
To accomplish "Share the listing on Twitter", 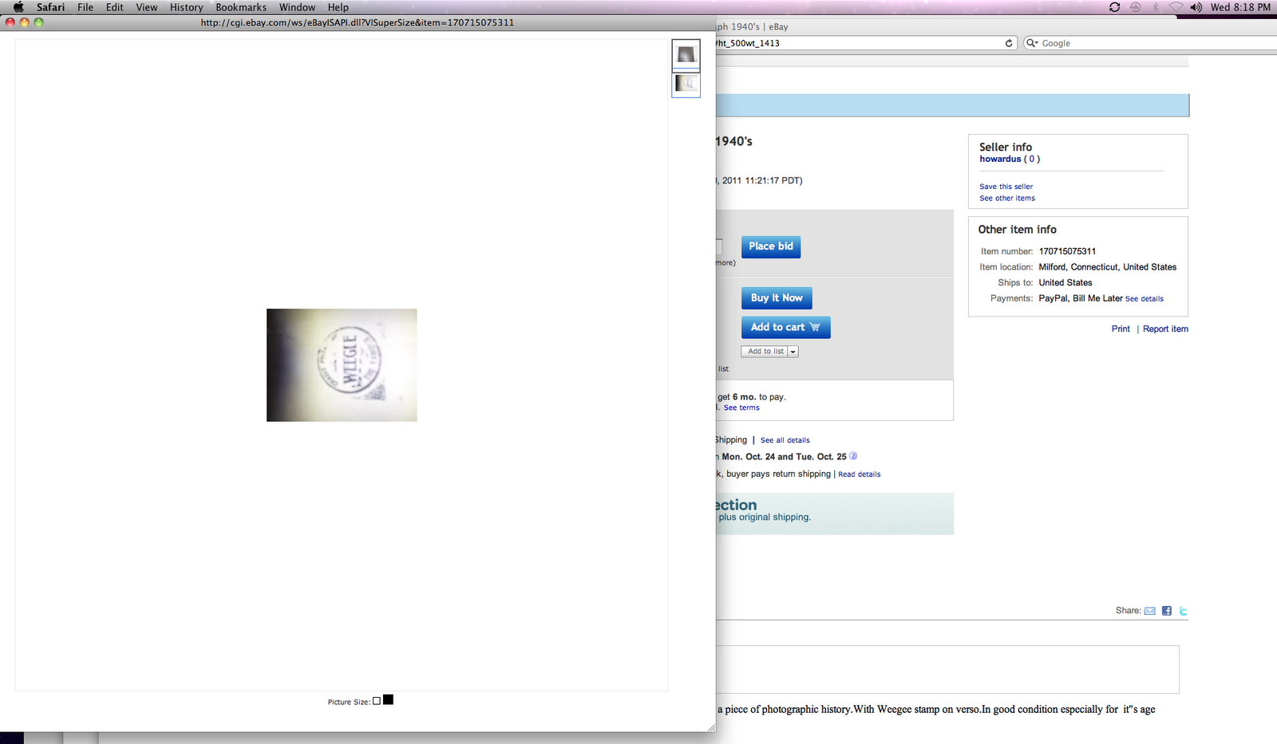I will (1183, 611).
